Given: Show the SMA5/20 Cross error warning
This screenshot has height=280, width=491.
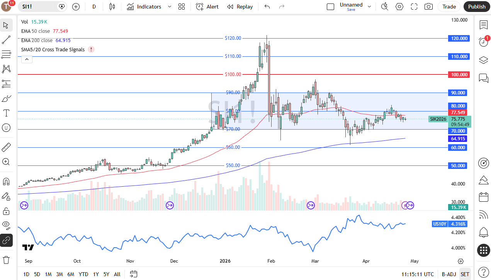Looking at the screenshot, I should (x=91, y=49).
